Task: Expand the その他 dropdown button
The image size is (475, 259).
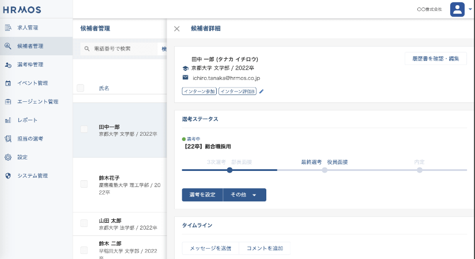Action: point(244,195)
